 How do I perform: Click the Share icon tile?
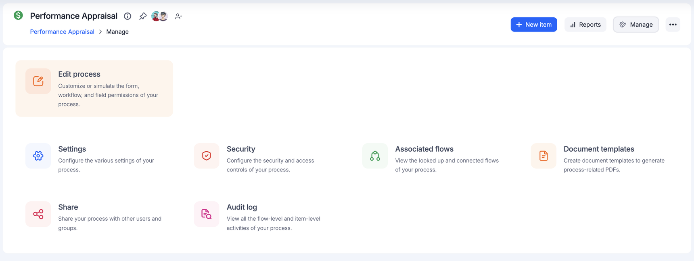(x=38, y=214)
